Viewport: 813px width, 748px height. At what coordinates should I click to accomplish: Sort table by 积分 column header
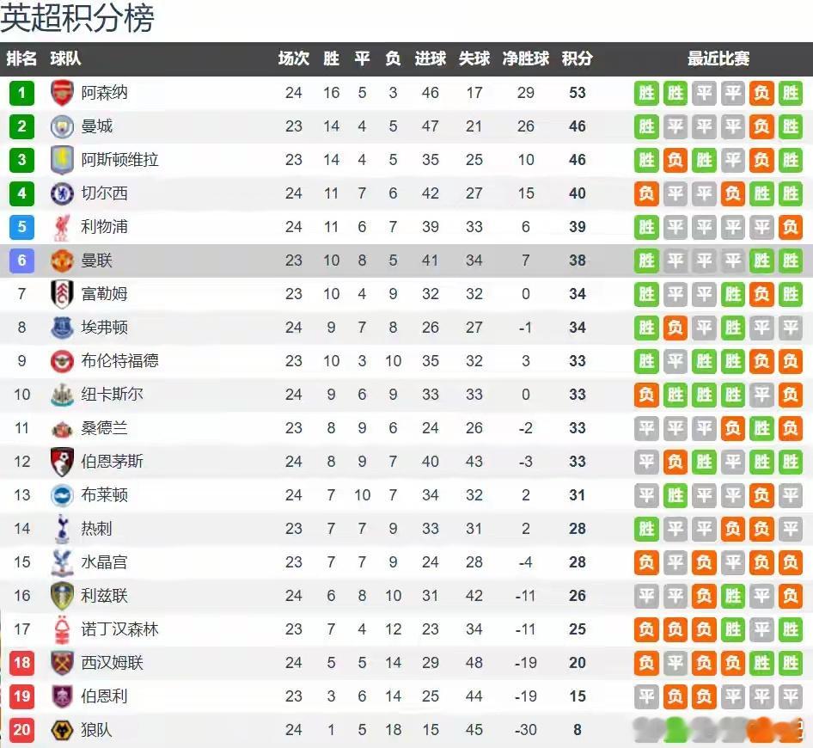tap(577, 58)
